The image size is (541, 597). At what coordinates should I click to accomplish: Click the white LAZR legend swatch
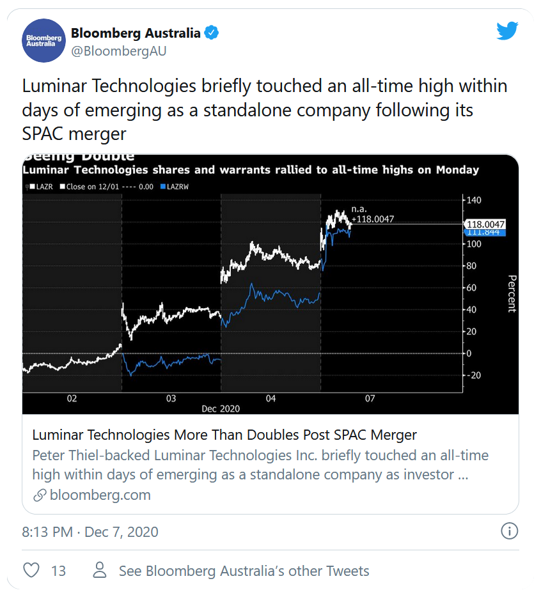tap(33, 187)
